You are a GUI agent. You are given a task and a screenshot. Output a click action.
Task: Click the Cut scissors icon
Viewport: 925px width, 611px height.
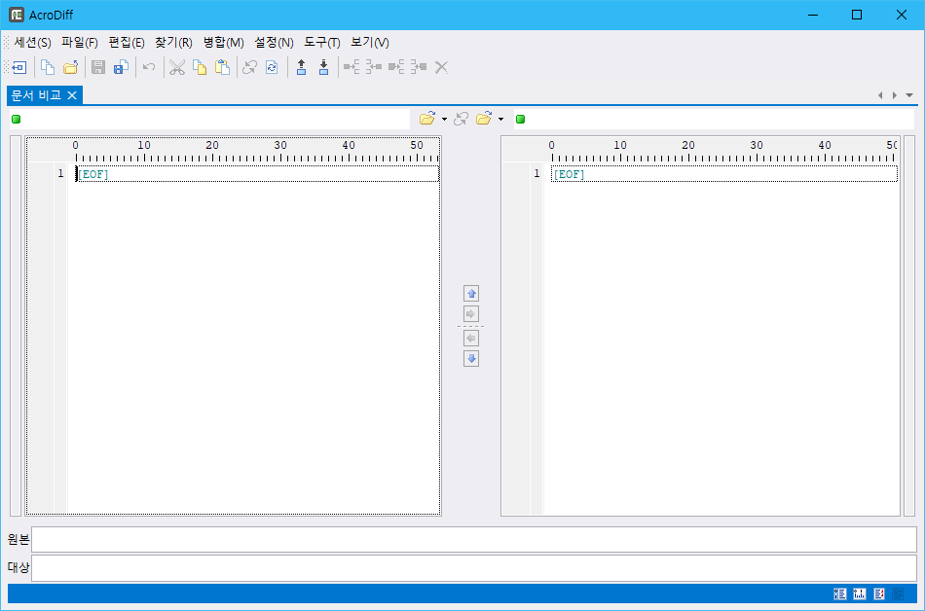click(177, 67)
